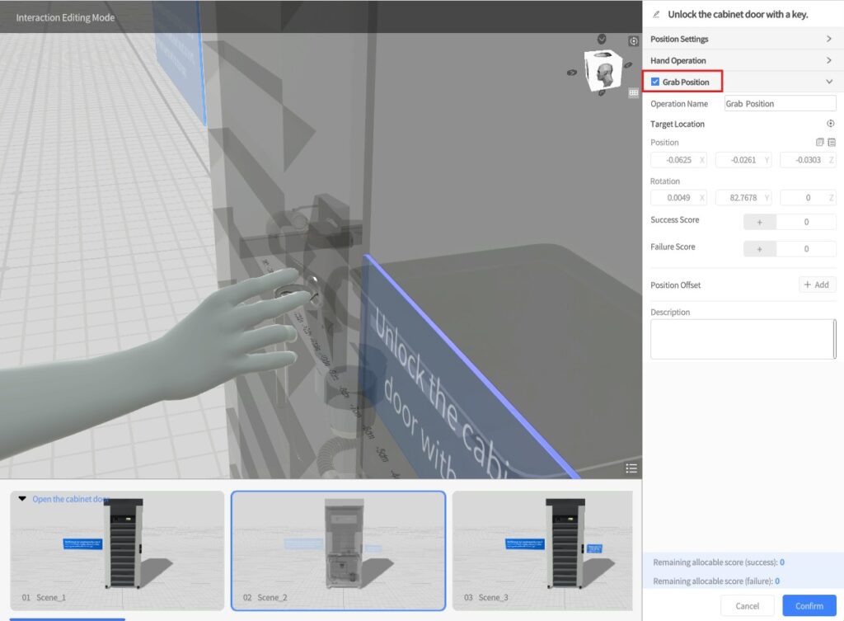This screenshot has width=844, height=621.
Task: Select the Scene_1 thumbnail
Action: coord(117,550)
